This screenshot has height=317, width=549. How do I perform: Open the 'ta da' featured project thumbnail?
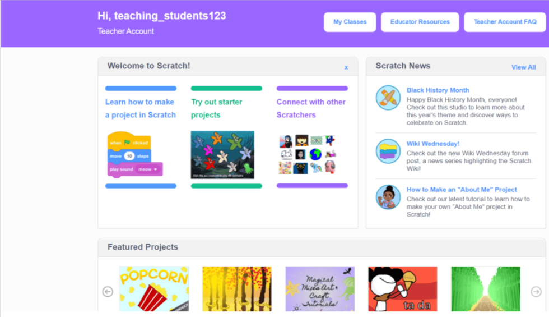tap(403, 289)
